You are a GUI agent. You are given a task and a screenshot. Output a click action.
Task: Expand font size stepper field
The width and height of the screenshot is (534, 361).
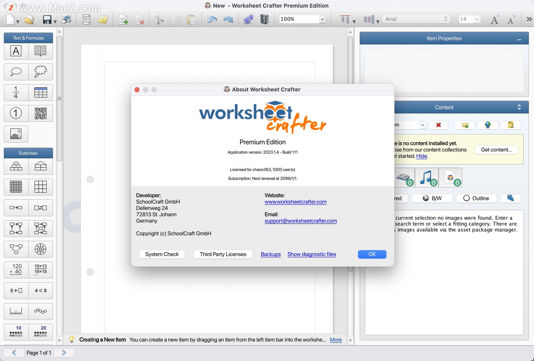478,19
